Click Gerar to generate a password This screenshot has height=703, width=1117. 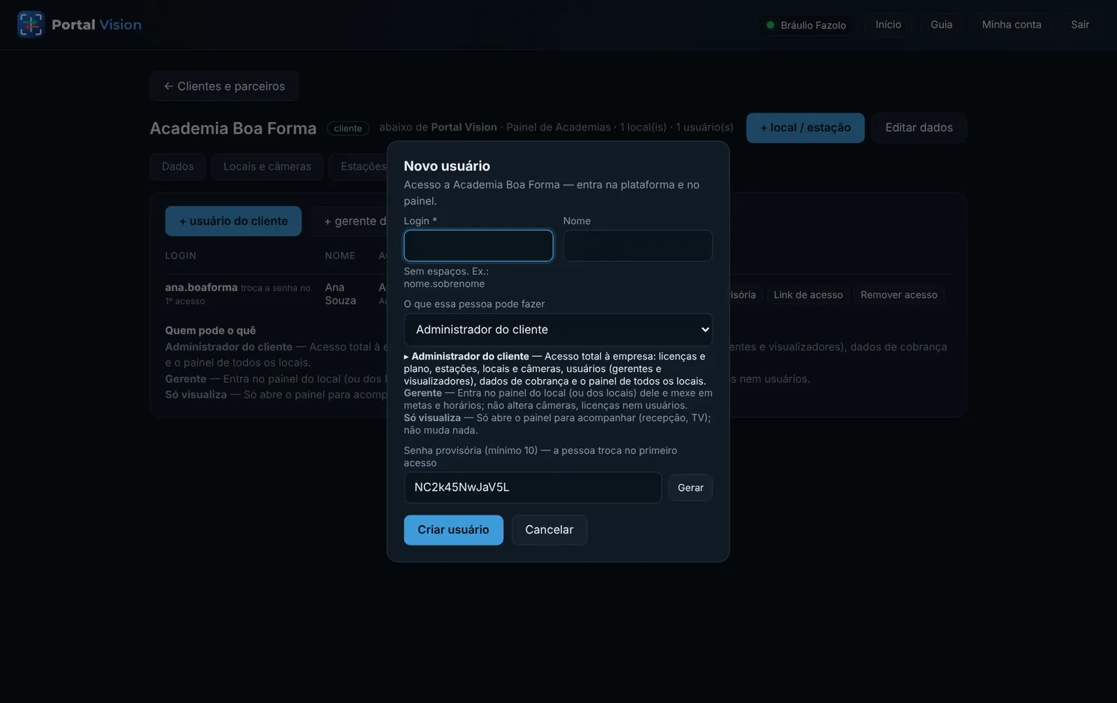click(690, 488)
